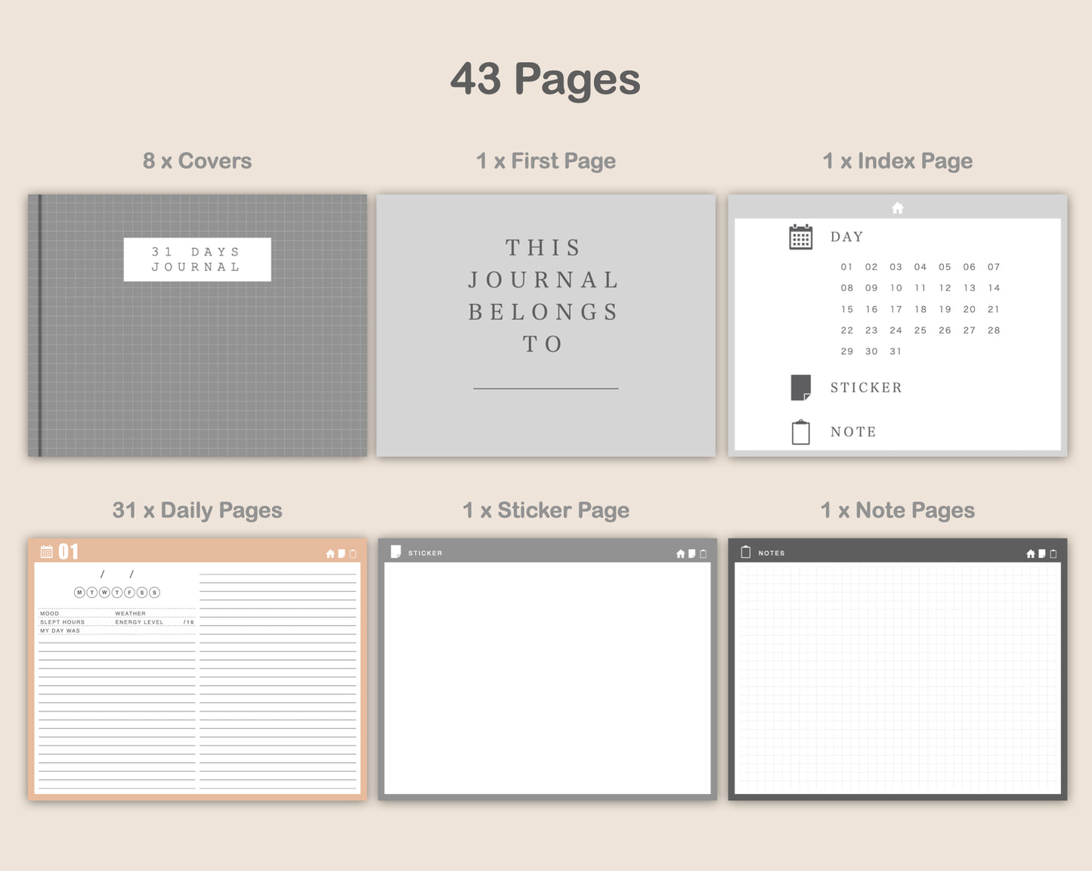Click the sticky-note icon beside STICKER in index
The height and width of the screenshot is (871, 1092).
(800, 387)
